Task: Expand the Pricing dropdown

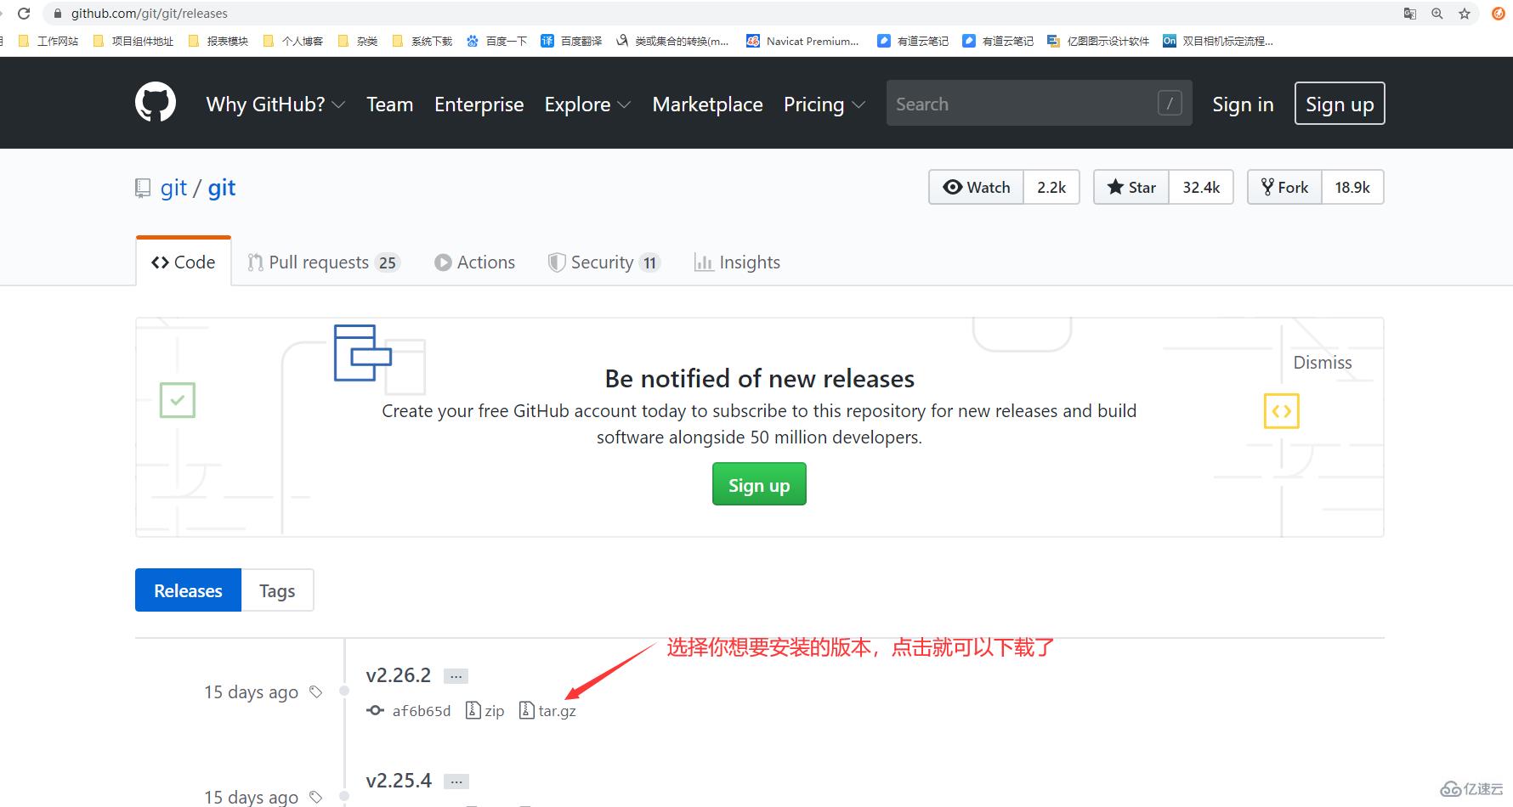Action: pyautogui.click(x=821, y=104)
